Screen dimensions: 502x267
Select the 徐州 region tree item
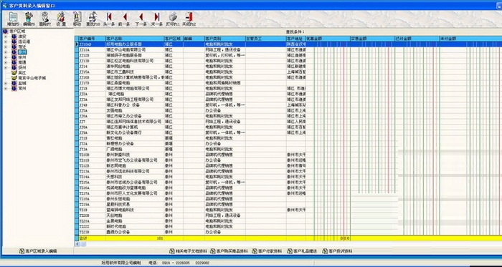point(22,57)
